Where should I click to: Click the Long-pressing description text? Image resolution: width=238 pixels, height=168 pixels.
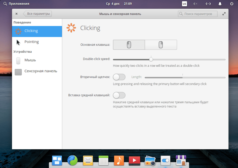coord(160,84)
